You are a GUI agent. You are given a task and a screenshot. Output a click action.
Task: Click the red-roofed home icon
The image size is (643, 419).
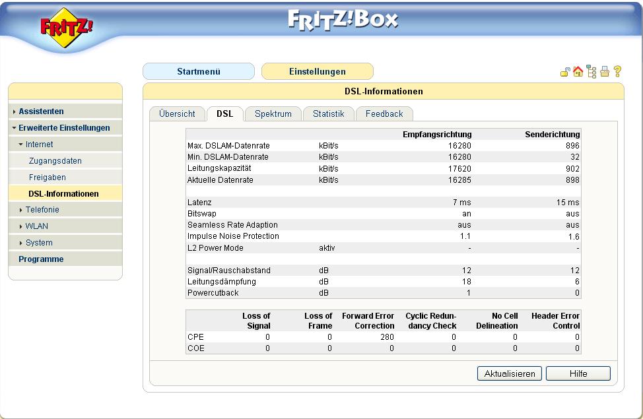[x=578, y=72]
